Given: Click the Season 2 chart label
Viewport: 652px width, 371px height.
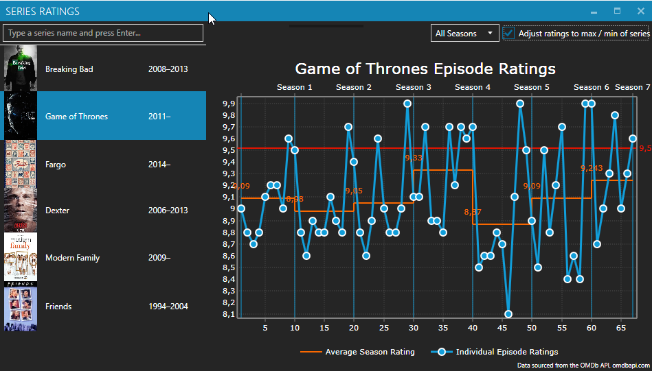Looking at the screenshot, I should [x=353, y=87].
